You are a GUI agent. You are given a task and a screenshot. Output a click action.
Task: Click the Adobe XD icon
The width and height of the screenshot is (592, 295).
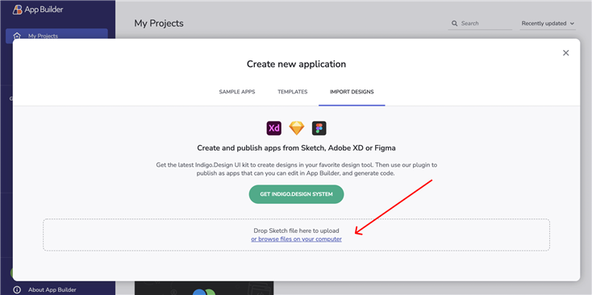273,128
